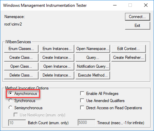Click the Timeout msec input field
The height and width of the screenshot is (131, 154).
[87, 122]
